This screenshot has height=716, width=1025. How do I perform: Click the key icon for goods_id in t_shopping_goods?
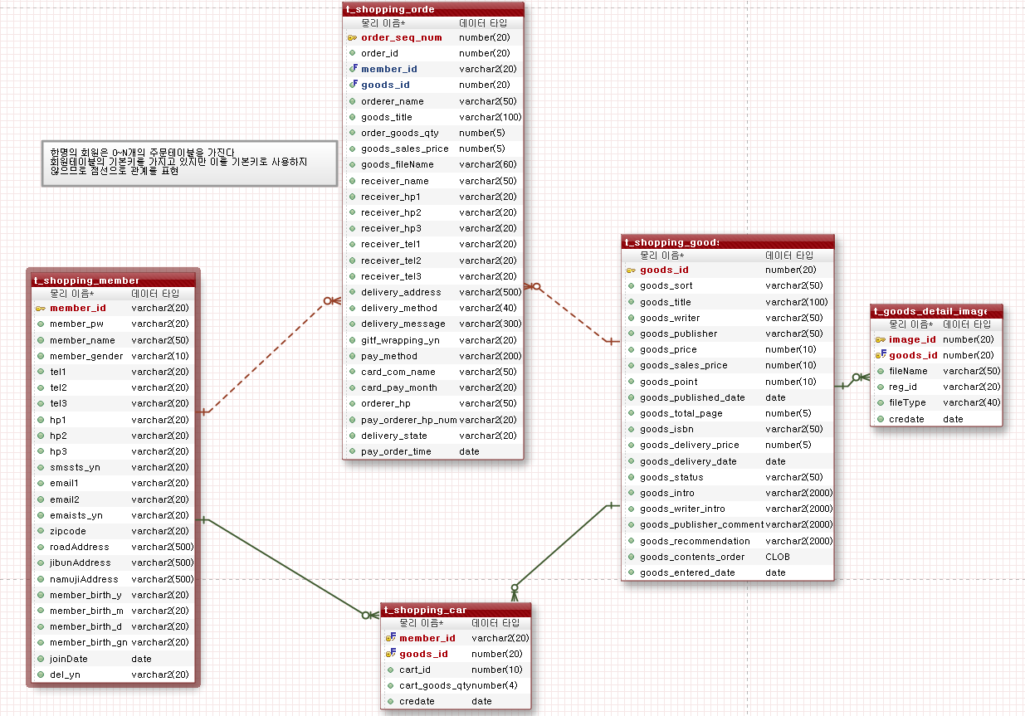pos(629,270)
